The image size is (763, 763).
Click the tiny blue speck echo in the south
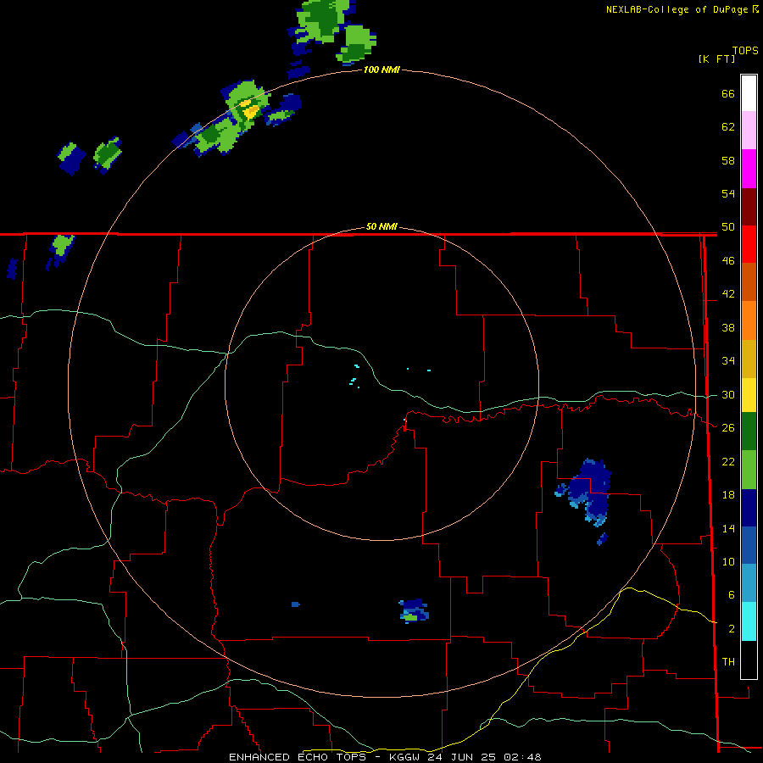tap(295, 604)
